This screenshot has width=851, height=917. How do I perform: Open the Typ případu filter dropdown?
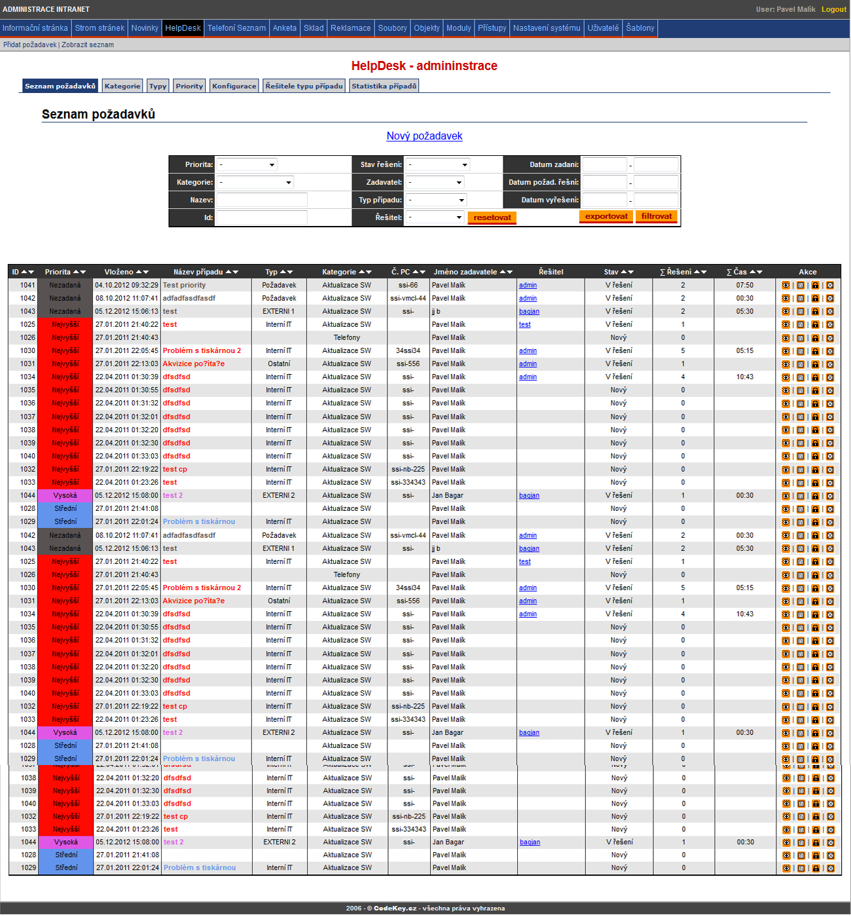436,200
